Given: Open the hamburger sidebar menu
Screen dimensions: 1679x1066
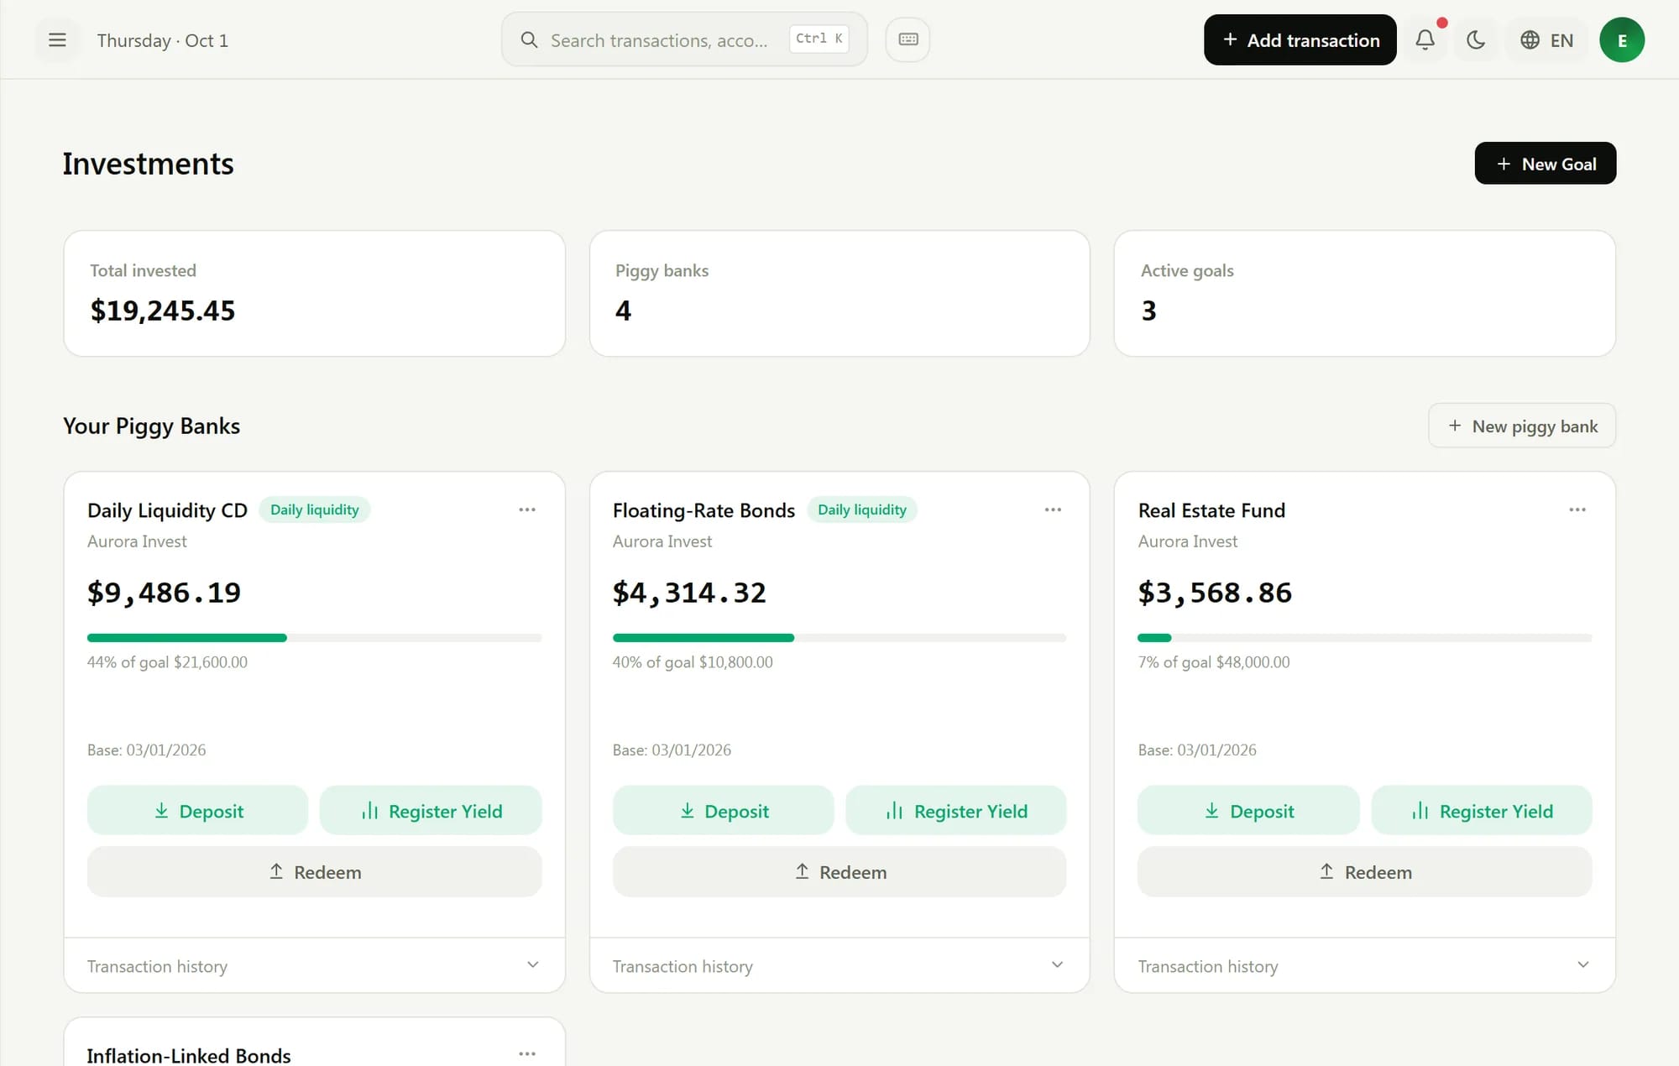Looking at the screenshot, I should pos(57,40).
